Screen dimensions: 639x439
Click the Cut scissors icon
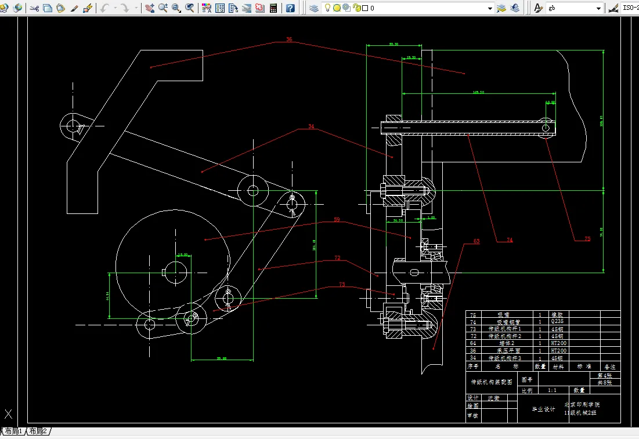35,8
